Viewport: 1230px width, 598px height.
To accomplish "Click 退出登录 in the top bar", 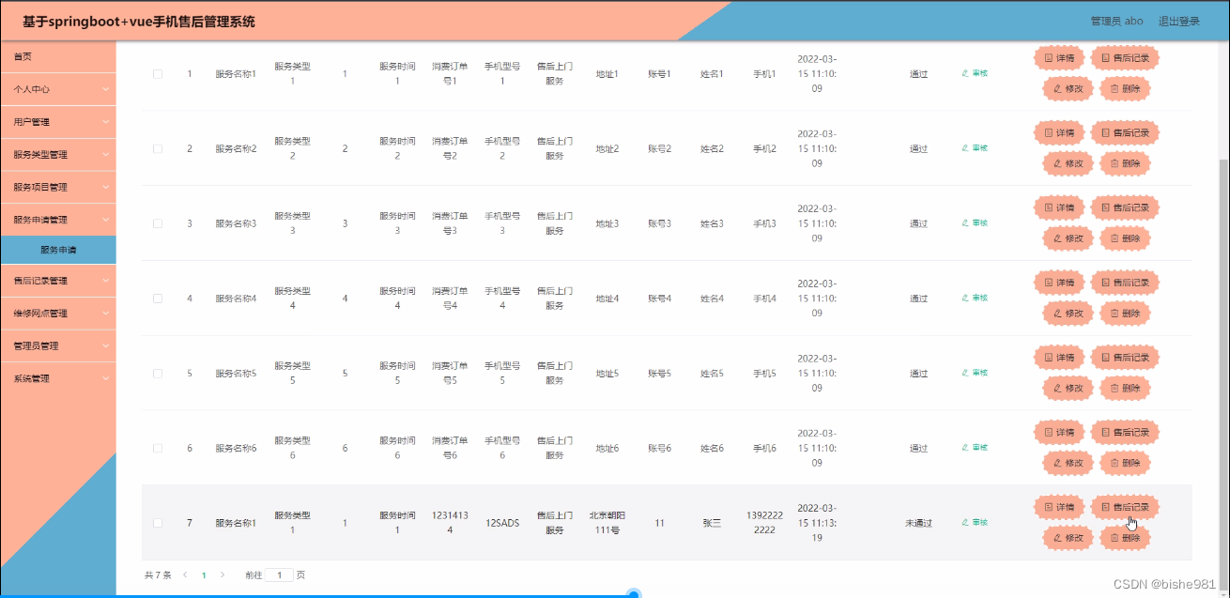I will pos(1179,21).
